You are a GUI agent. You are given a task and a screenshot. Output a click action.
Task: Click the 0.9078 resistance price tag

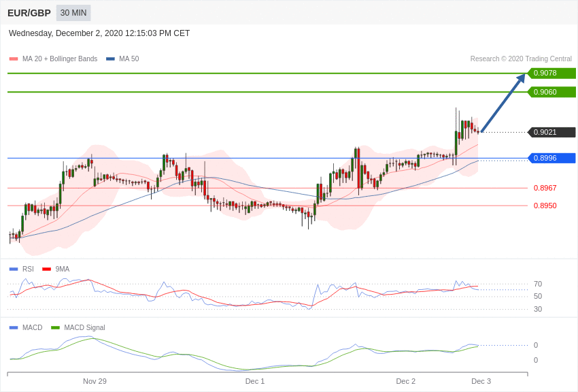pos(551,73)
